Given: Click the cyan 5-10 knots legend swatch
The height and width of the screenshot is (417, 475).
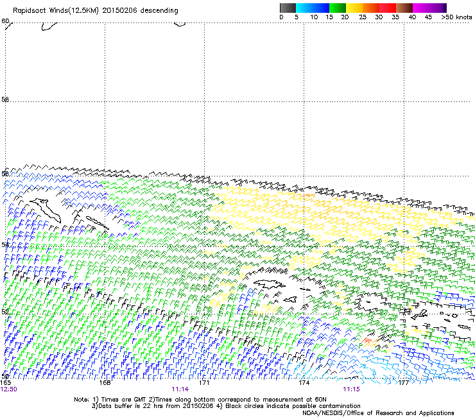Looking at the screenshot, I should pyautogui.click(x=304, y=8).
